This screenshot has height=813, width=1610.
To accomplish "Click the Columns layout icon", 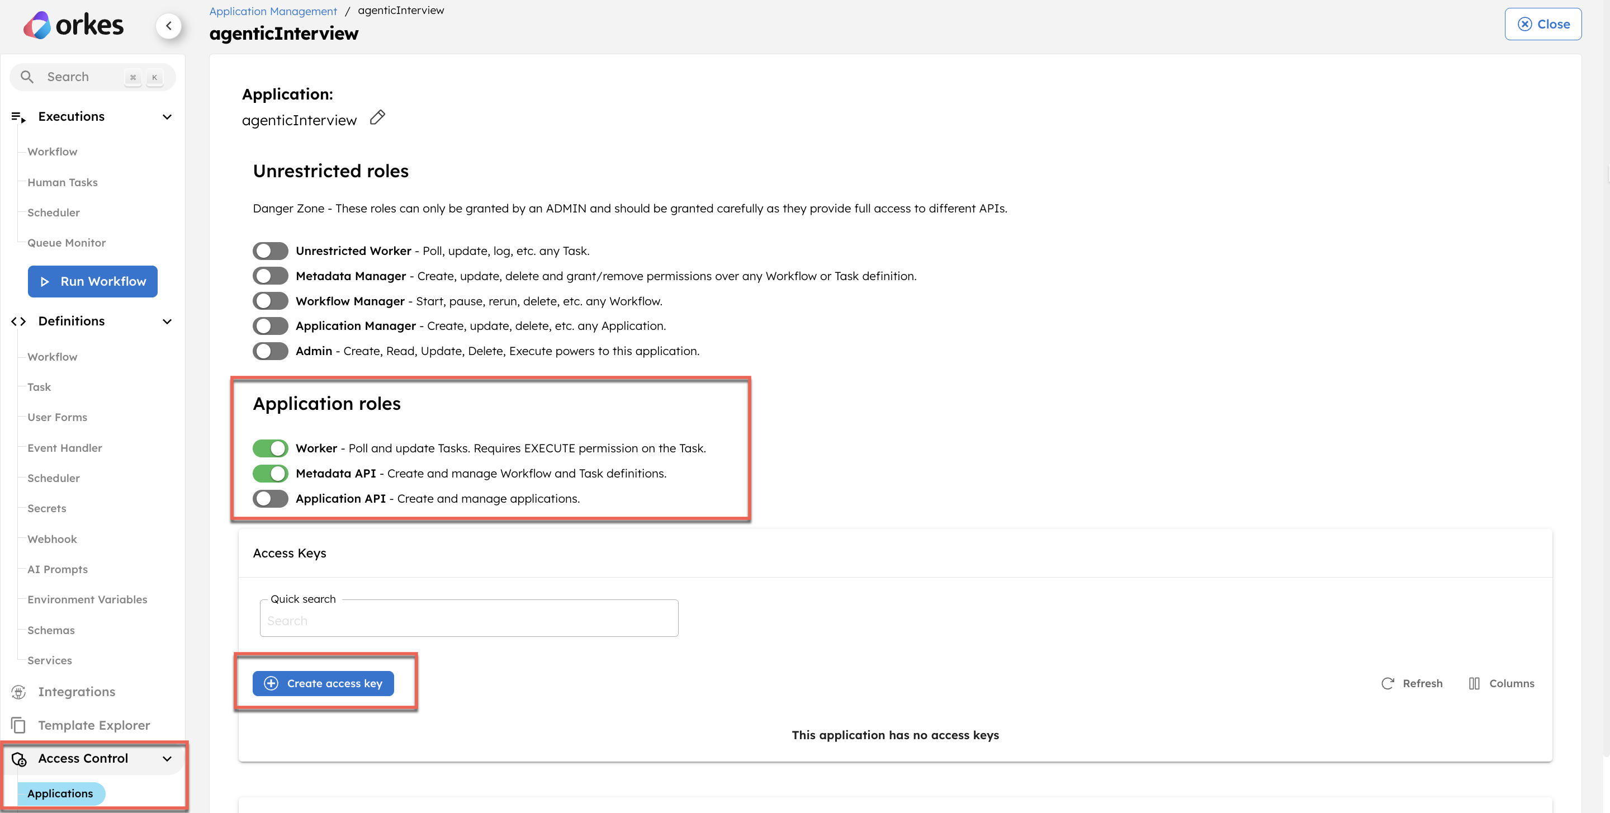I will (x=1474, y=684).
